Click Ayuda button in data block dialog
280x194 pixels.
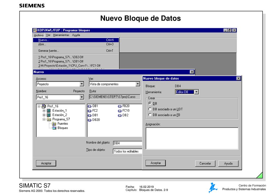point(228,163)
